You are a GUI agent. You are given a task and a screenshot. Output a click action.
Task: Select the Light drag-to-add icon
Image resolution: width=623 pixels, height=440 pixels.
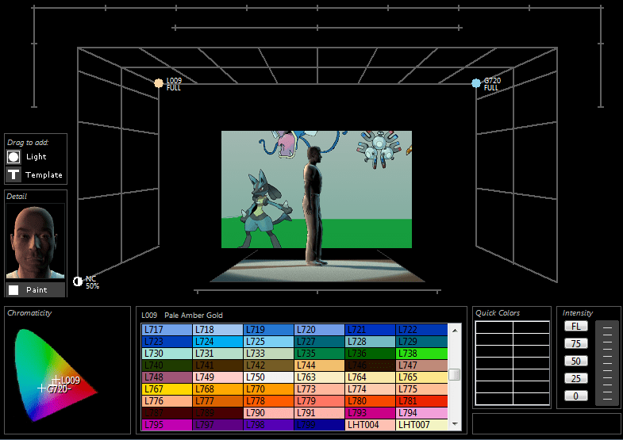pyautogui.click(x=13, y=157)
